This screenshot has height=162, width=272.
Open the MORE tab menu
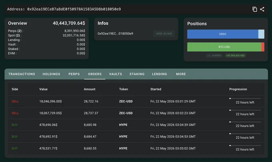[x=181, y=74]
